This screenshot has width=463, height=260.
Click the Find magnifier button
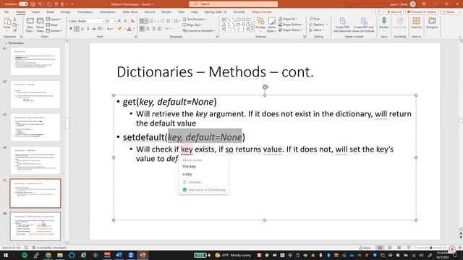315,19
